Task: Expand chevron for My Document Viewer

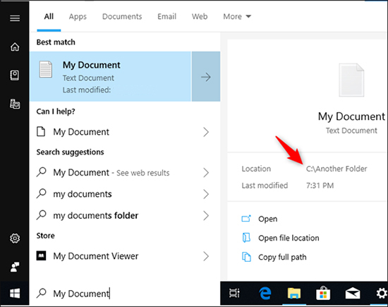Action: coord(206,256)
